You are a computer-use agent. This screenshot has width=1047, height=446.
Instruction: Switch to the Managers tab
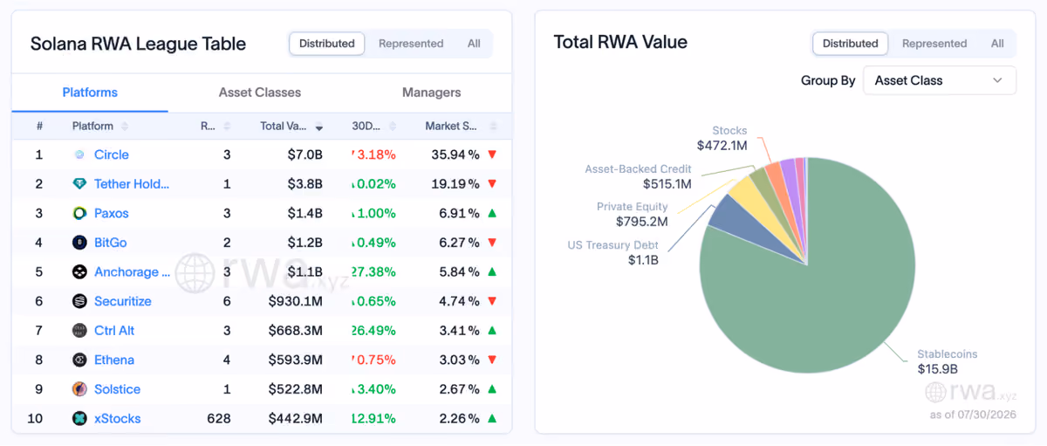pyautogui.click(x=431, y=93)
